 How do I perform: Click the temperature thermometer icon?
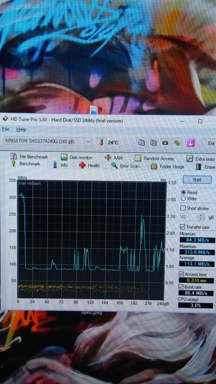tap(101, 142)
